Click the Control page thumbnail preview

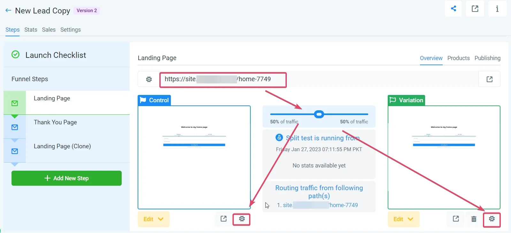(194, 157)
